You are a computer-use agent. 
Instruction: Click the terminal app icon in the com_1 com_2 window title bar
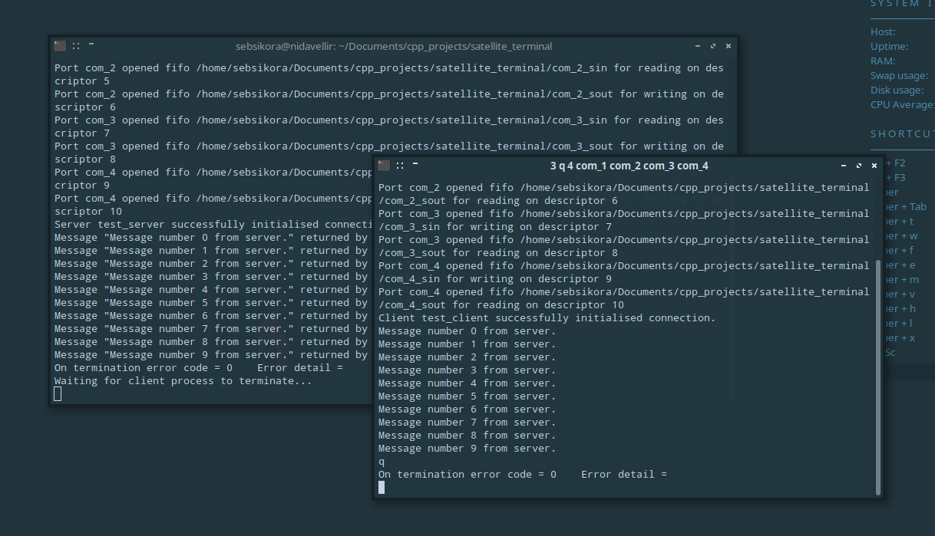384,166
